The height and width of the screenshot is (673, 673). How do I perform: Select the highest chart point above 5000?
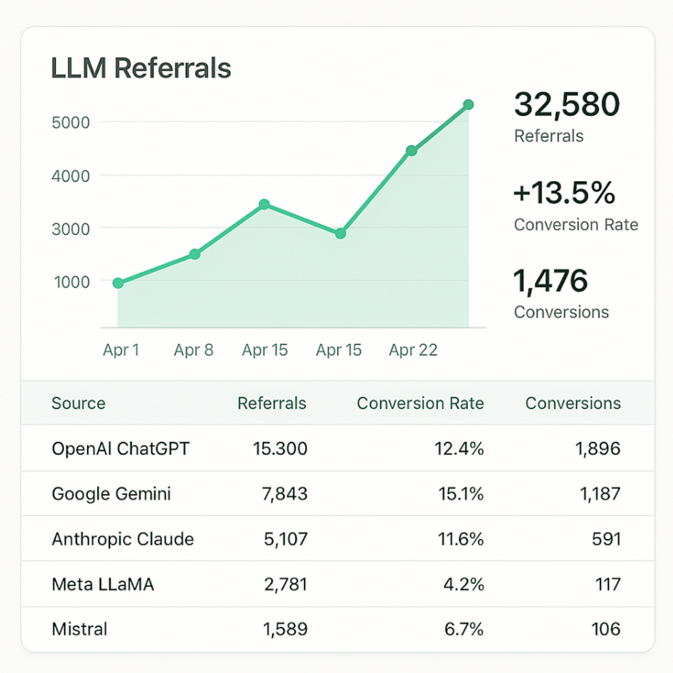point(468,104)
